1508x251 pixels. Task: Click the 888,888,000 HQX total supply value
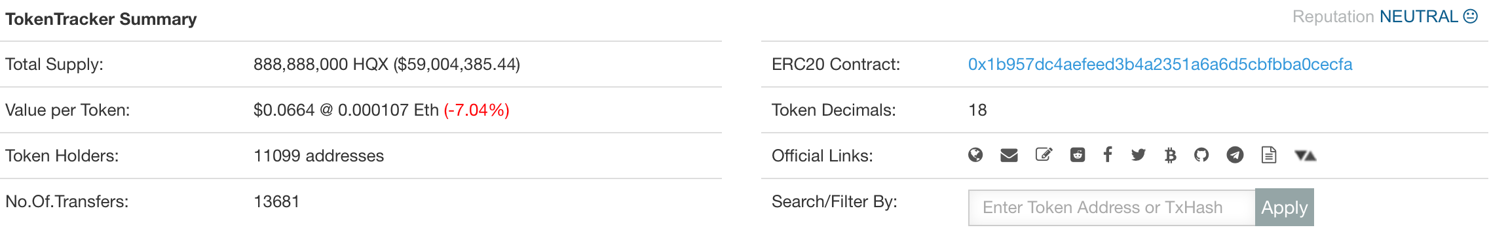(x=321, y=64)
